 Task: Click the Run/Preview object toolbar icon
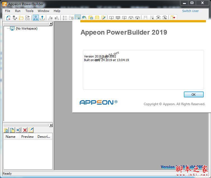[28, 18]
